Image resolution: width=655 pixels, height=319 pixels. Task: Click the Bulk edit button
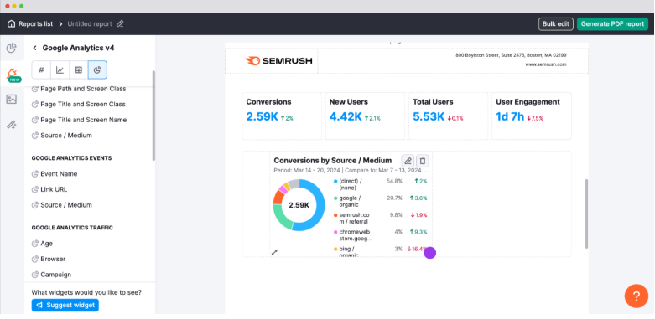click(555, 23)
